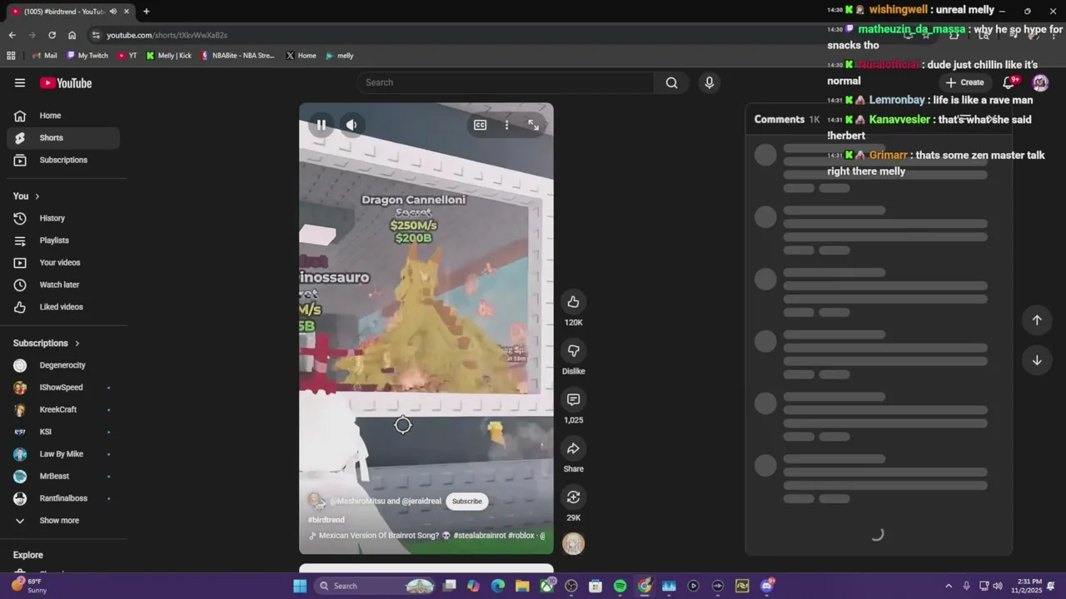Viewport: 1066px width, 599px height.
Task: Subscribe to the Short's channel
Action: tap(466, 501)
